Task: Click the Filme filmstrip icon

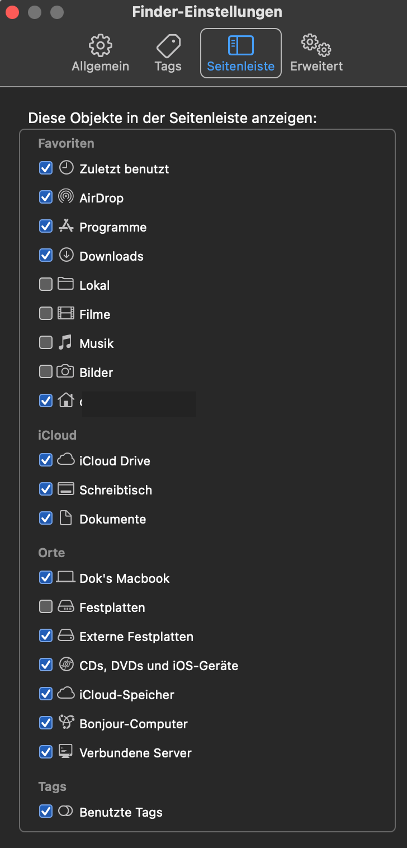Action: pos(66,313)
